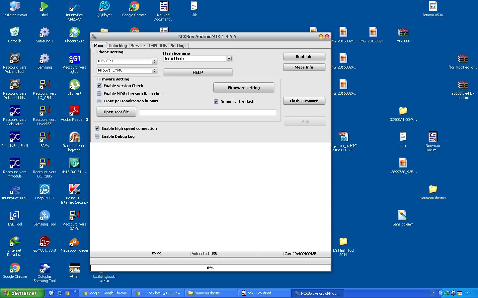
Task: Open the Firmware setting button
Action: (244, 87)
